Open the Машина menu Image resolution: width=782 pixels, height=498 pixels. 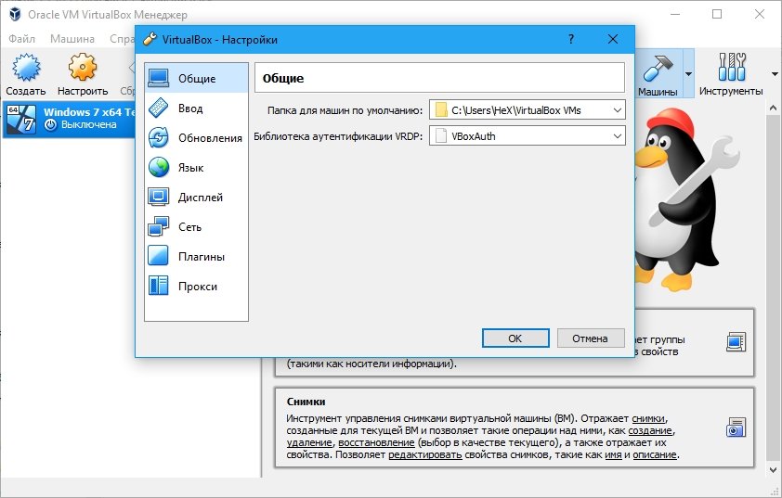[72, 39]
